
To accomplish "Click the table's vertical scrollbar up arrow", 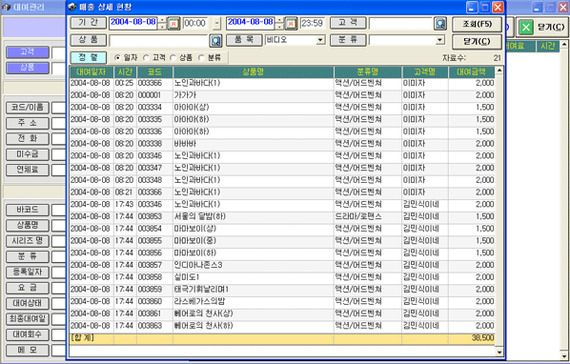I will pyautogui.click(x=499, y=71).
